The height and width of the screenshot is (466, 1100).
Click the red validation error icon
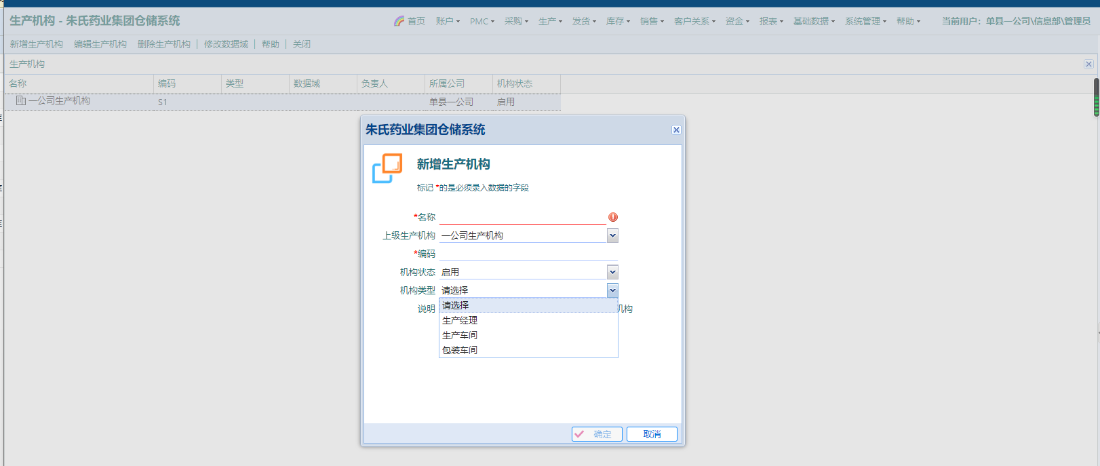click(613, 217)
